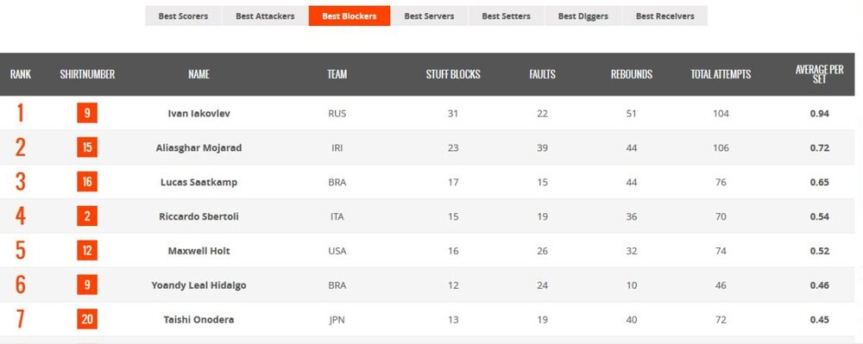Click shirt number 15 badge

coord(87,147)
